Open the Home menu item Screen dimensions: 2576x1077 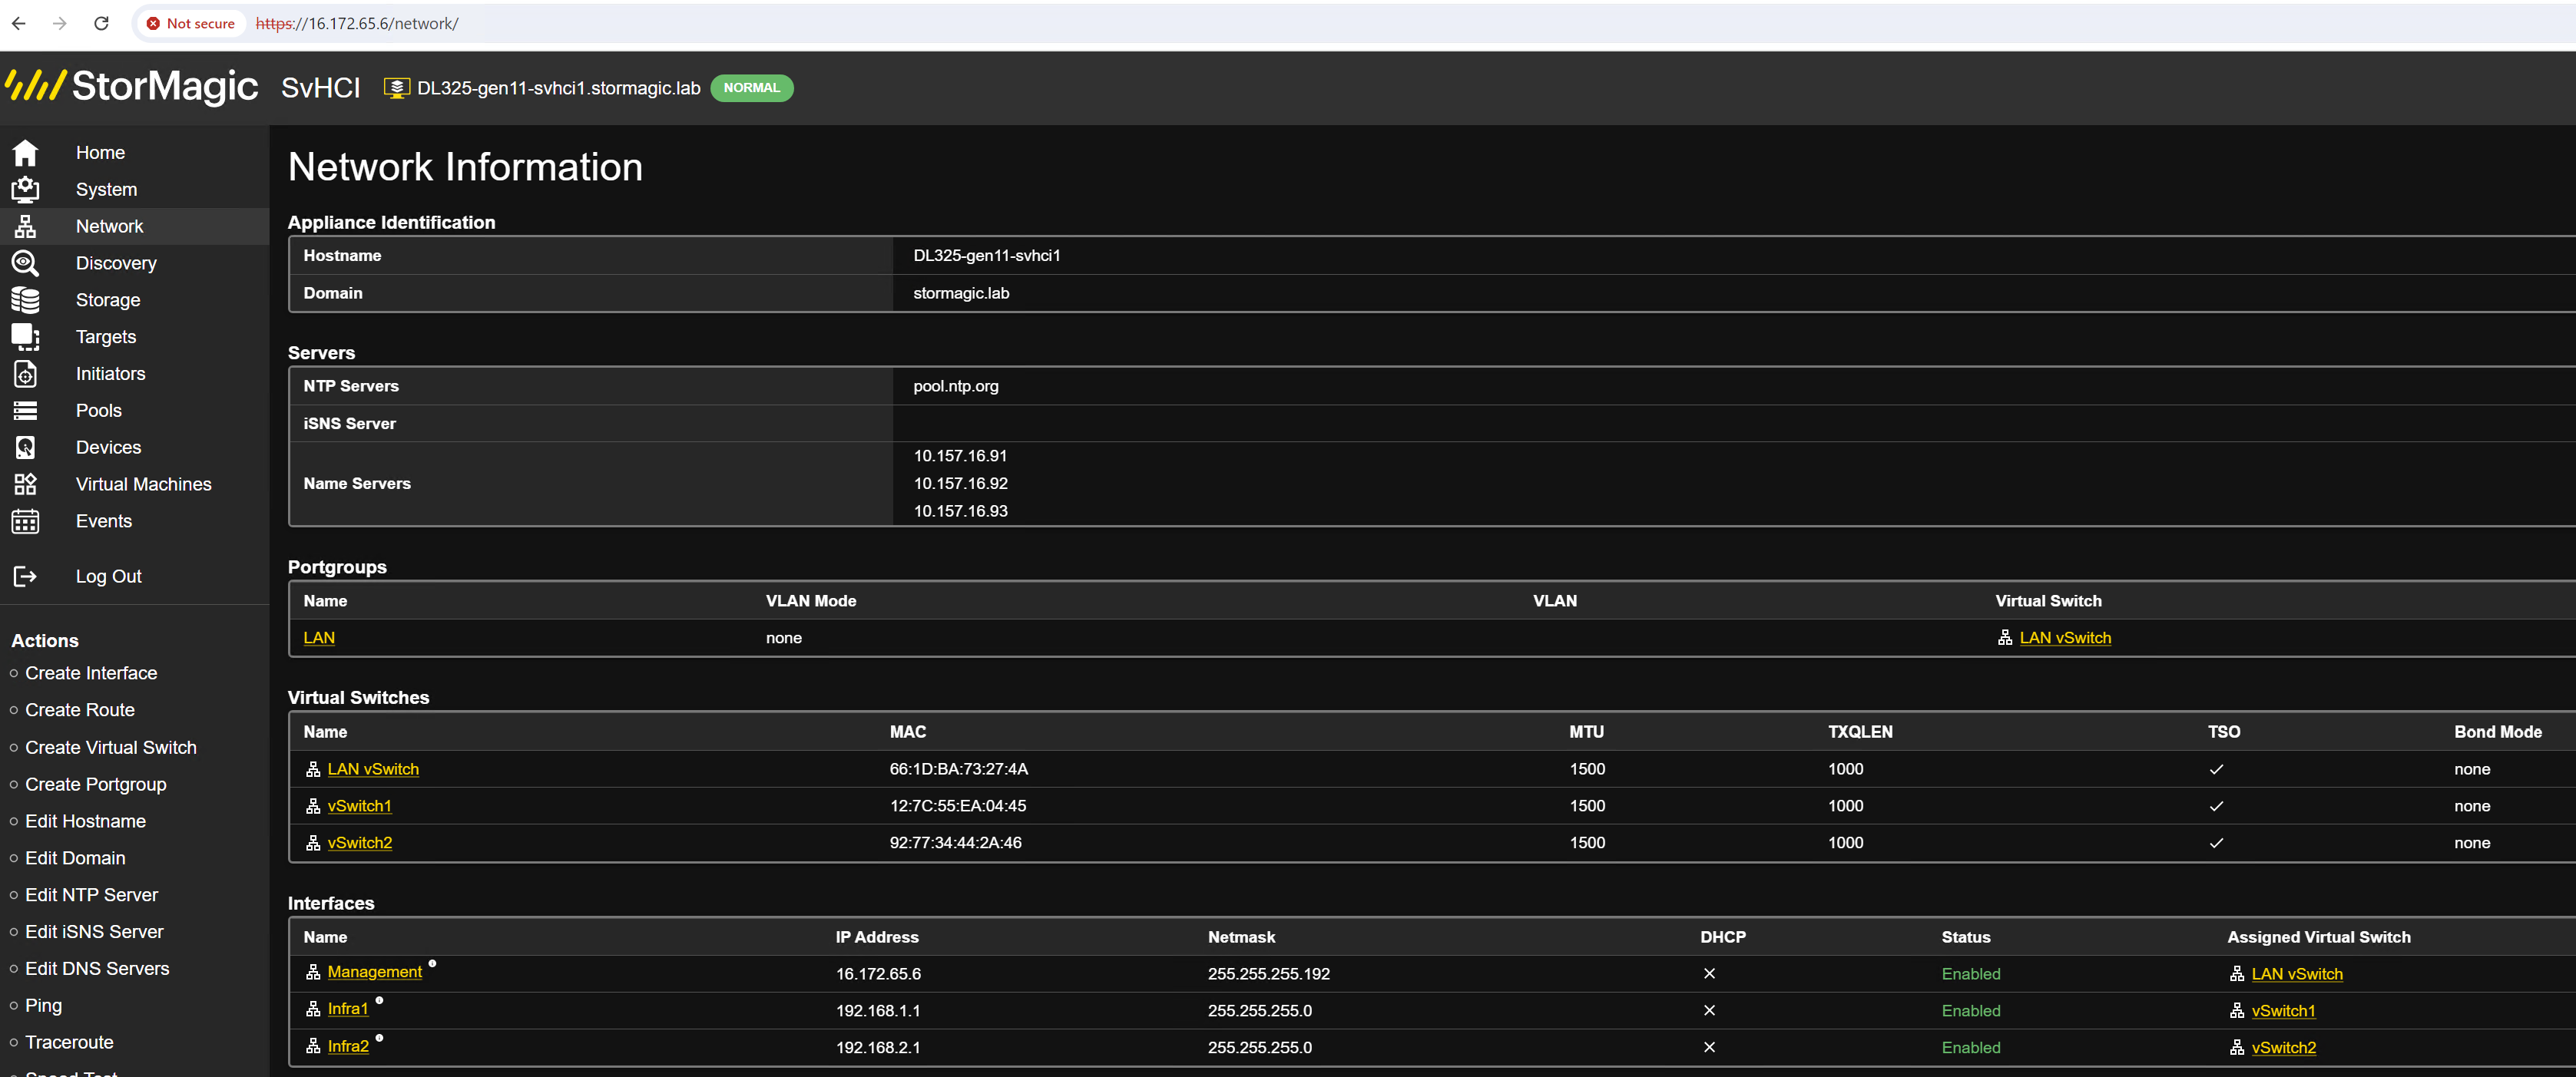tap(100, 153)
